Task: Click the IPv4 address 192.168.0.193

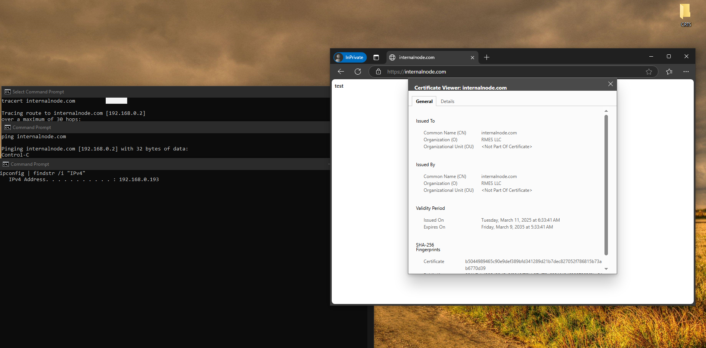Action: click(139, 180)
